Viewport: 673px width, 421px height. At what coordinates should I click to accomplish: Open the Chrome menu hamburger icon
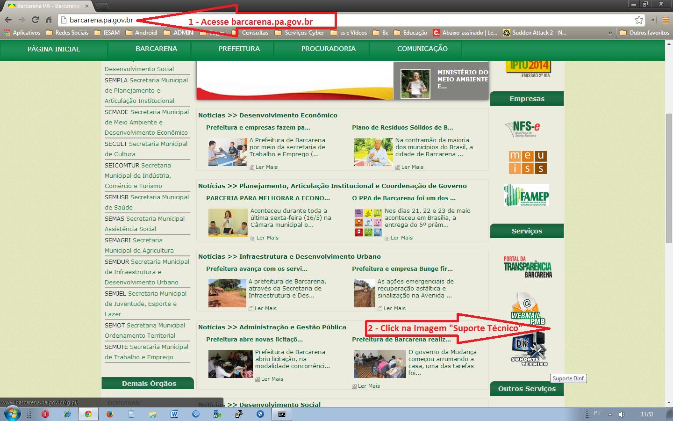click(x=666, y=20)
